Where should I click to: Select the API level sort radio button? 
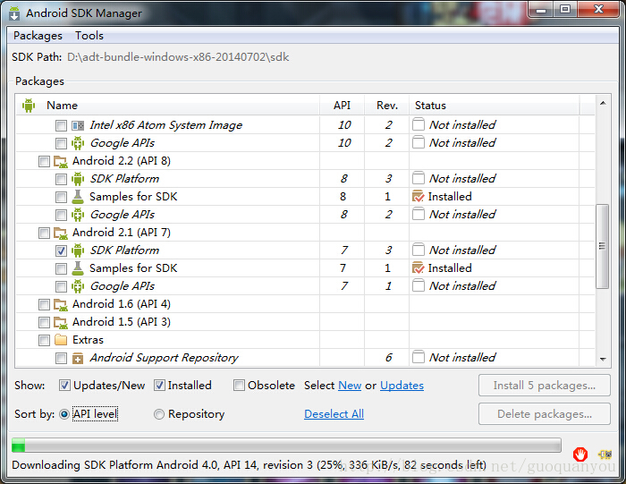(63, 414)
